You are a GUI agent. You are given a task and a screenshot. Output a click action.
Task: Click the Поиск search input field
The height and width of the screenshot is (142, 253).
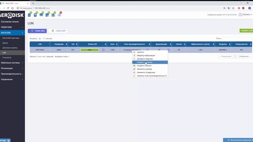pyautogui.click(x=237, y=39)
